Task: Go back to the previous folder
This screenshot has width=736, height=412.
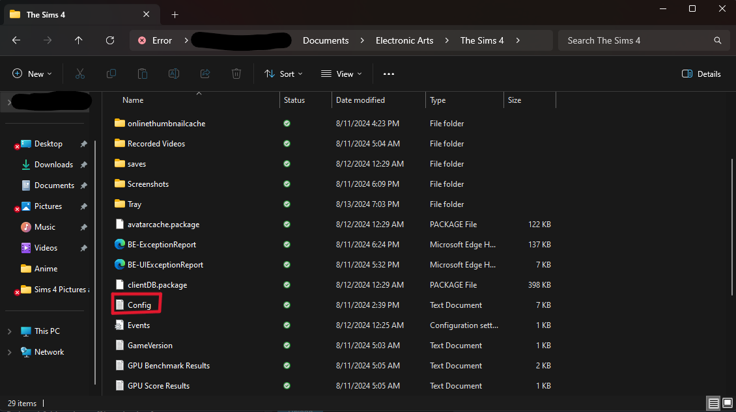Action: 16,40
